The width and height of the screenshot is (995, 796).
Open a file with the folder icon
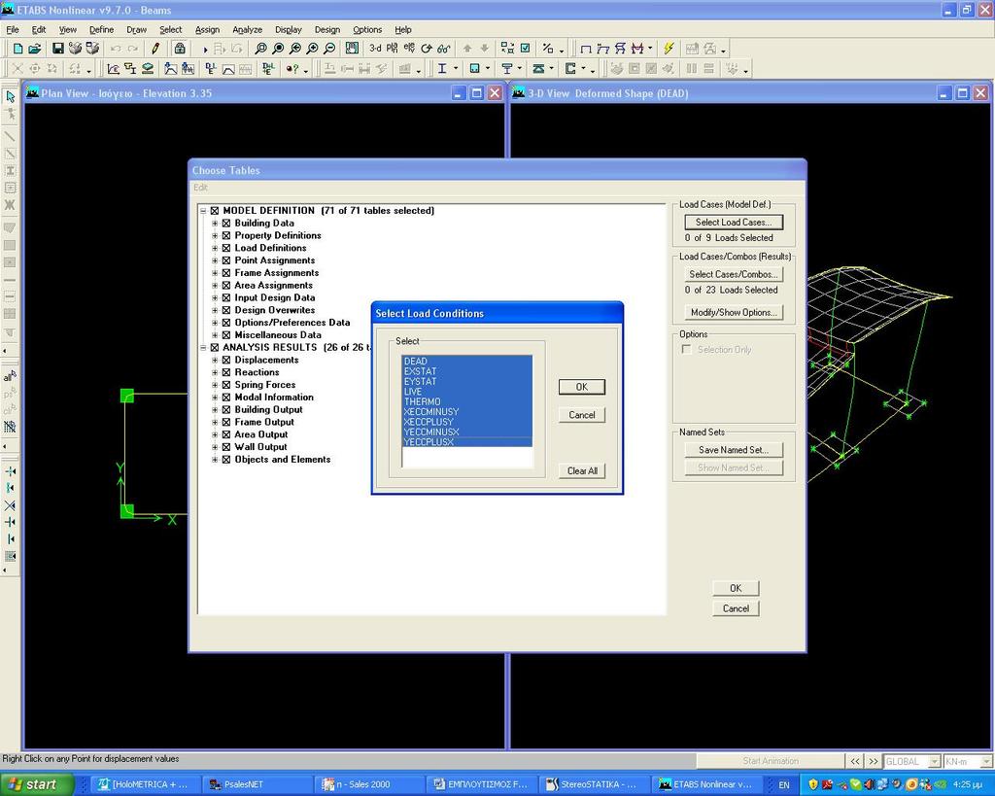tap(34, 49)
